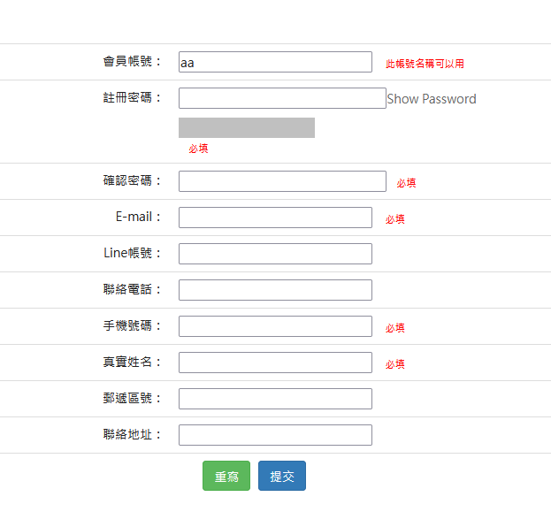551x527 pixels.
Task: Click the 聯絡電話 input field
Action: pos(275,290)
